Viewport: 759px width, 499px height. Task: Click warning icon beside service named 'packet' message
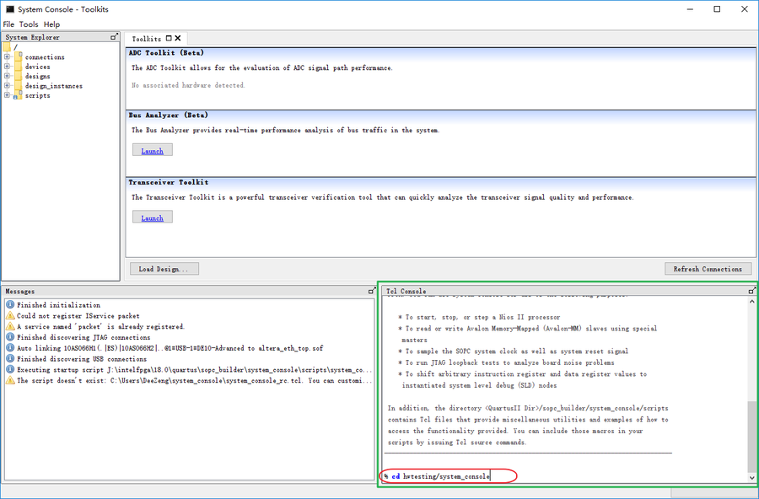[10, 326]
